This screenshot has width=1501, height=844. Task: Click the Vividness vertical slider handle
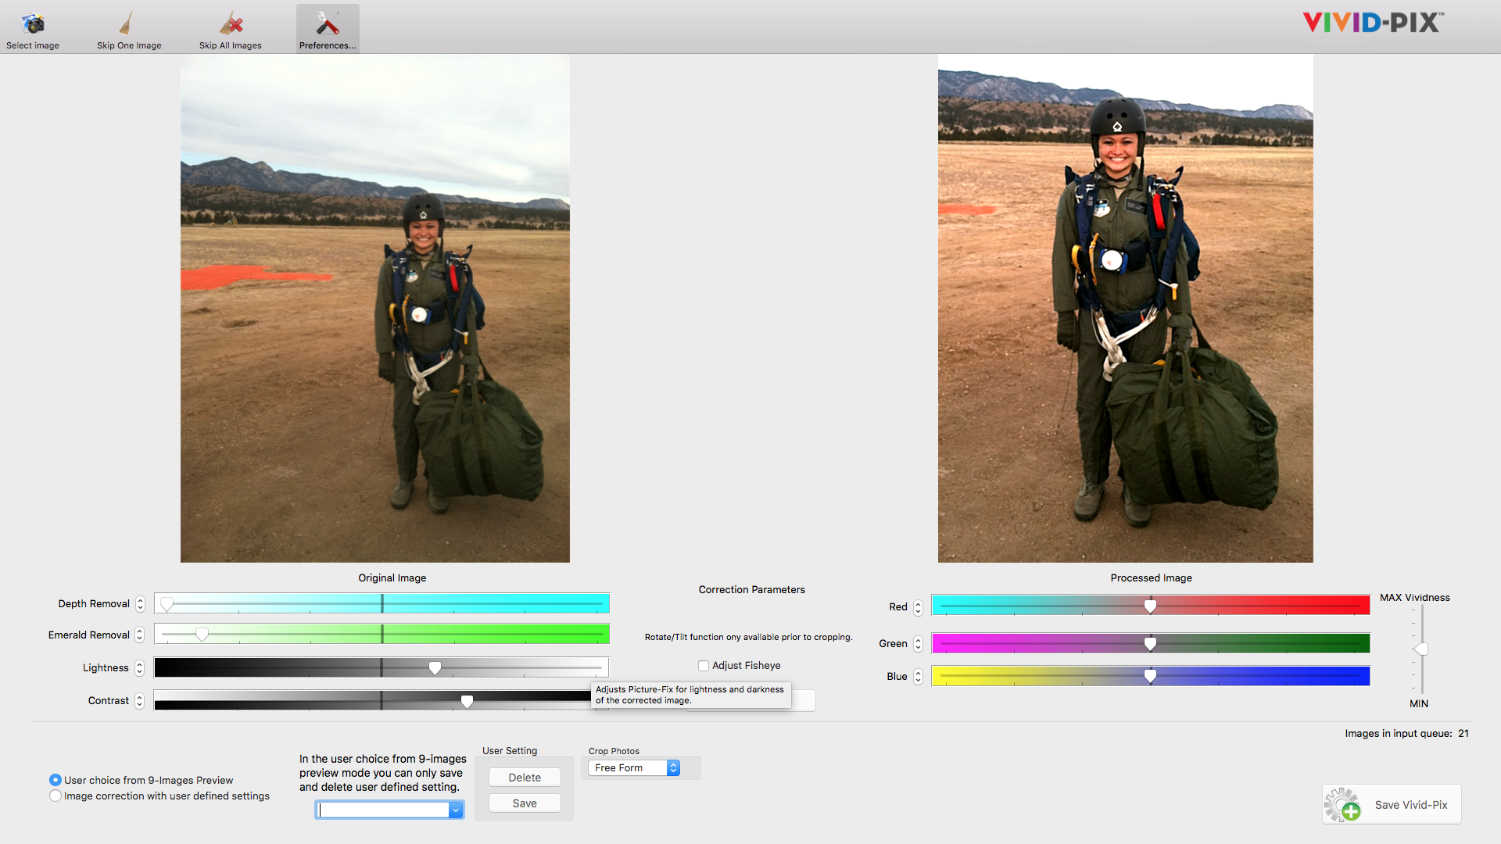pyautogui.click(x=1421, y=649)
